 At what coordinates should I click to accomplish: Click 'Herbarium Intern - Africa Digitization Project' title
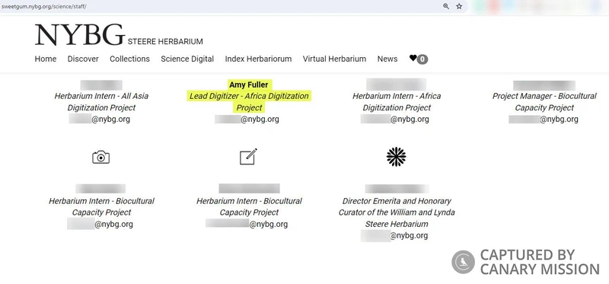click(x=397, y=102)
